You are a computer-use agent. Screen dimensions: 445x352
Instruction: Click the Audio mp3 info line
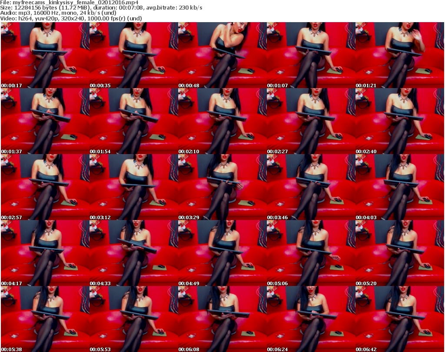[x=58, y=13]
